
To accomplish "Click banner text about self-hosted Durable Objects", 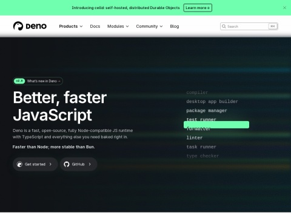I will point(125,8).
